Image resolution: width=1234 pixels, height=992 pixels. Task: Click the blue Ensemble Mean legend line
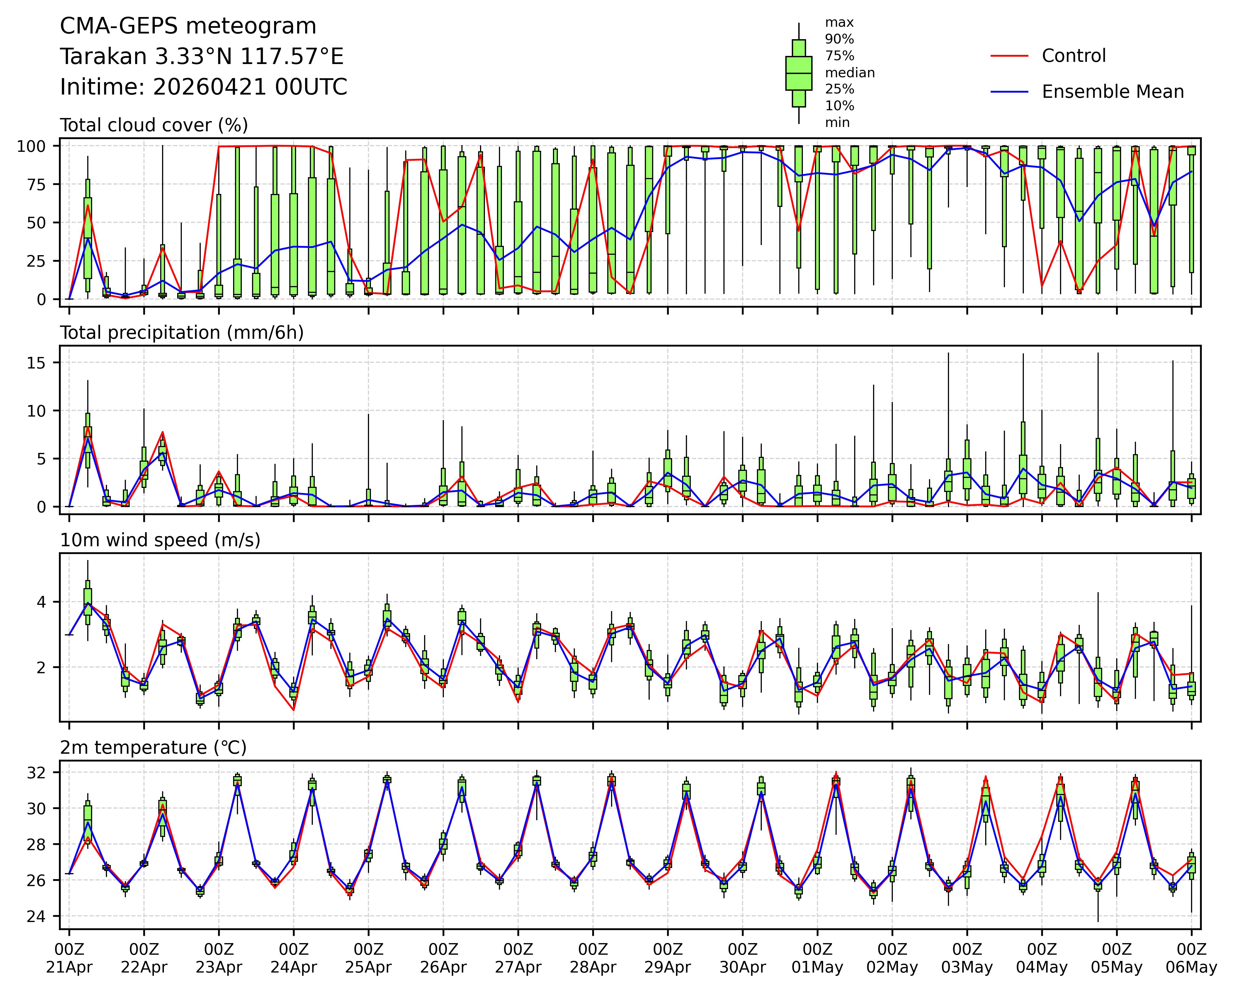[x=1009, y=92]
